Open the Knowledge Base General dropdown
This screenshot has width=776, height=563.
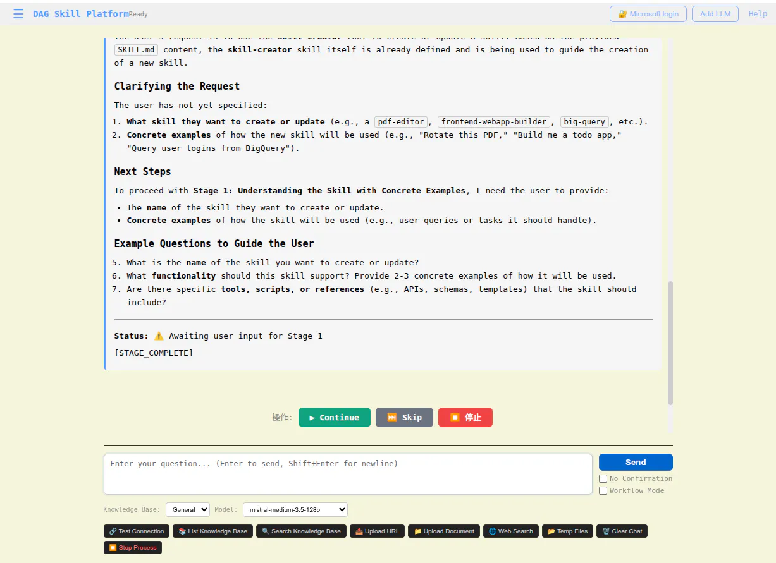point(188,509)
